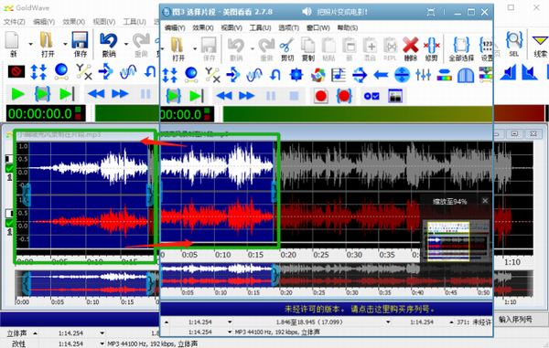Fast forward button in back GoldWave window

click(x=120, y=94)
